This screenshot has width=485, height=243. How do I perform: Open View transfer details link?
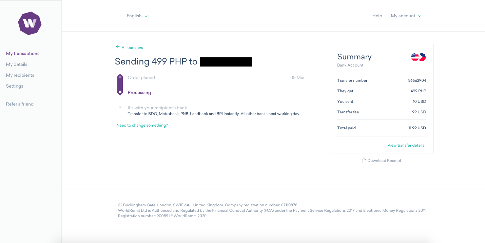406,145
